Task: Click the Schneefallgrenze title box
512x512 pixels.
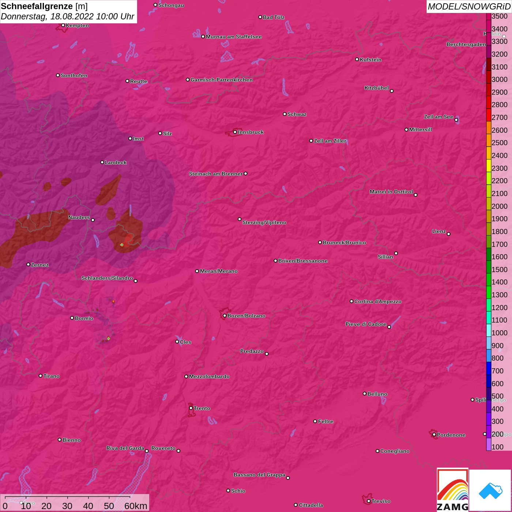Action: coord(68,11)
